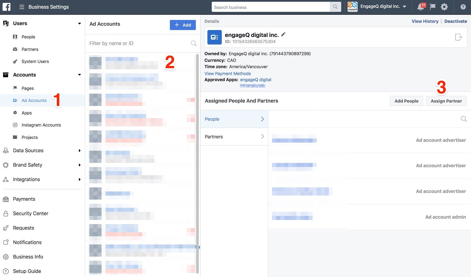Collapse the Users section arrow

[x=79, y=24]
